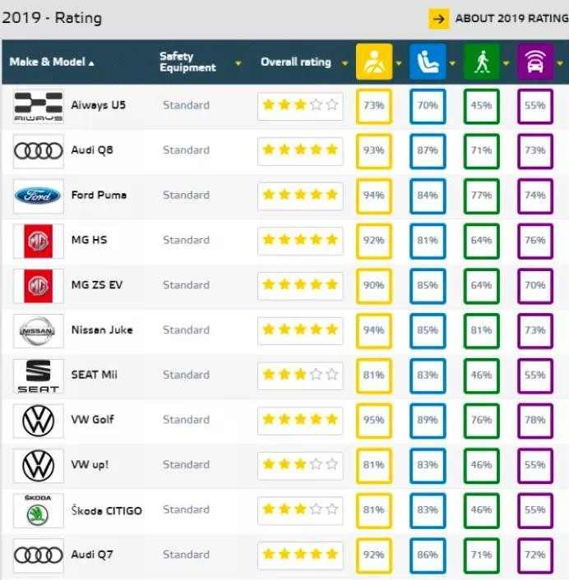Screen dimensions: 569x580
Task: Click the SEAT logo
Action: [x=39, y=375]
